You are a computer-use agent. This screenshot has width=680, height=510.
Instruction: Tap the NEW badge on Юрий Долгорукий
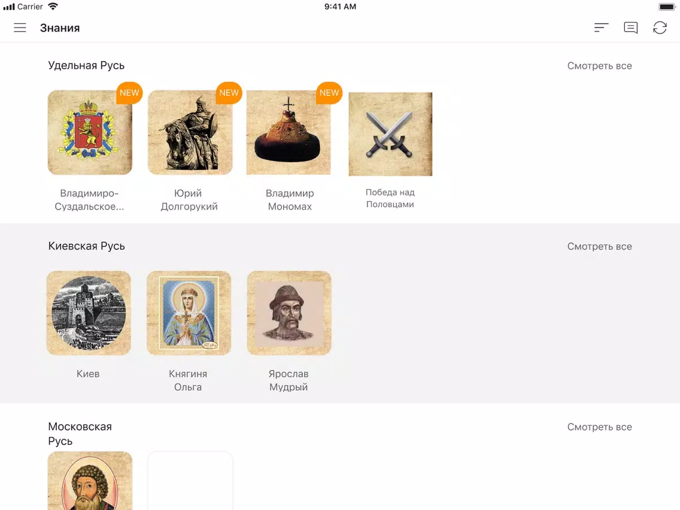pos(229,93)
